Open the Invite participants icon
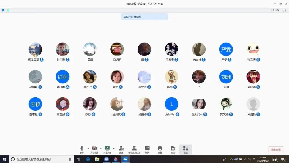Viewport: 289px width, 163px height. [x=121, y=148]
